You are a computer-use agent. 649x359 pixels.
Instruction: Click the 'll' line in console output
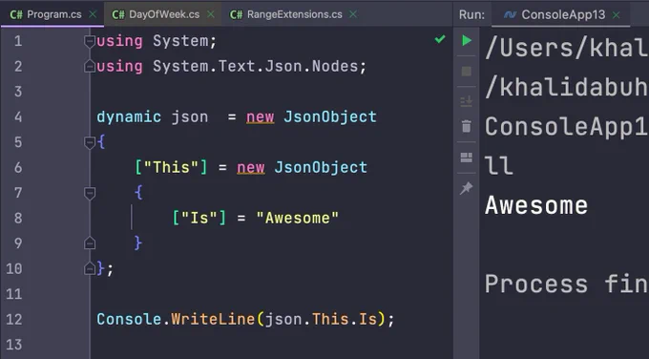point(499,165)
